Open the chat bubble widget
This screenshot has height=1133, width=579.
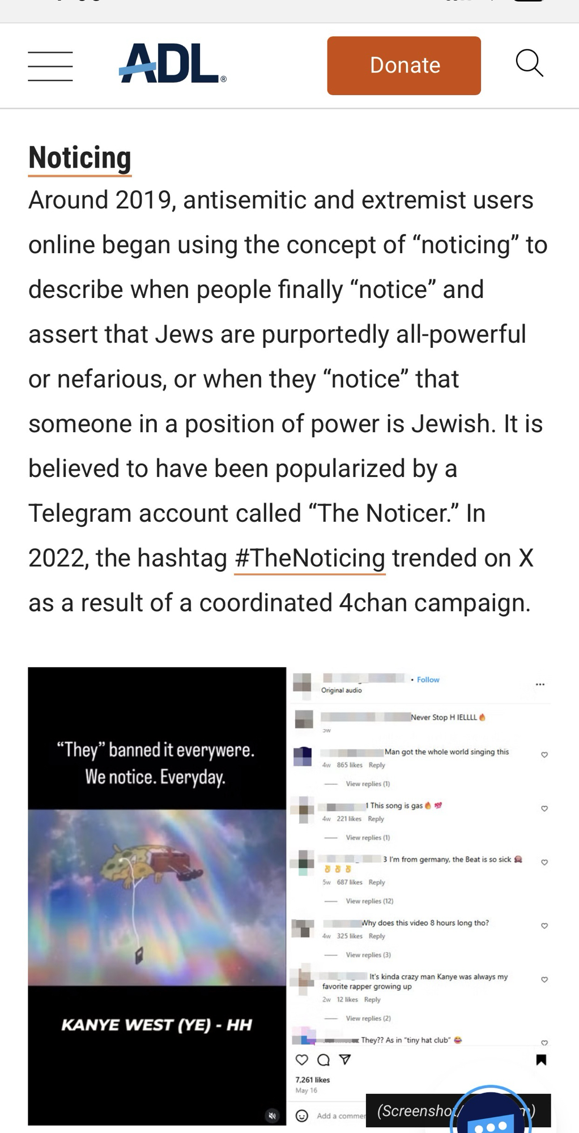tap(491, 1117)
